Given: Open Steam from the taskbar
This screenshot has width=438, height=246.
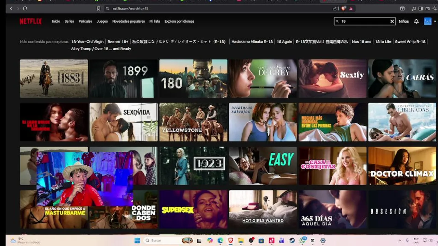Looking at the screenshot, I should tap(292, 241).
